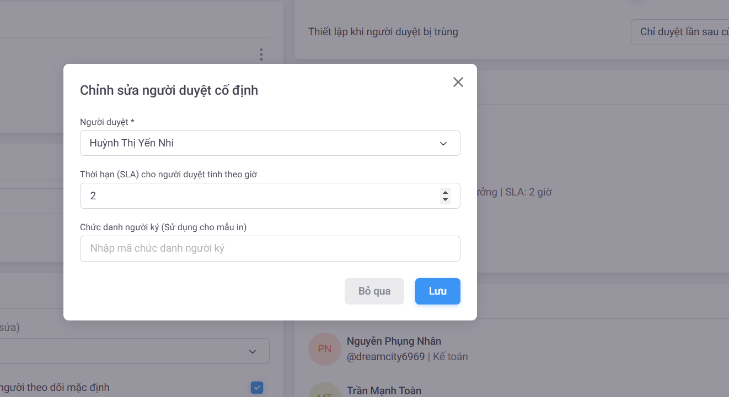
Task: Click the chevron beside Huỳnh Thị Yến Nhi
Action: point(443,144)
